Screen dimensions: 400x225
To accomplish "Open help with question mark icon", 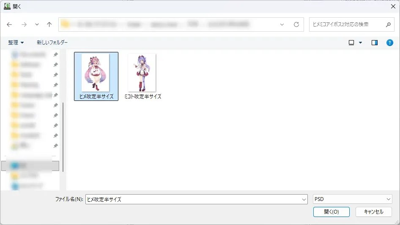I will point(389,43).
